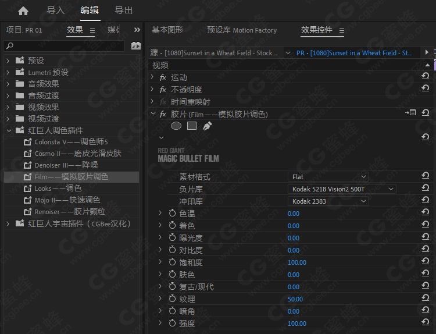Click the 纹理 value 50.00
Image resolution: width=436 pixels, height=334 pixels.
[295, 299]
